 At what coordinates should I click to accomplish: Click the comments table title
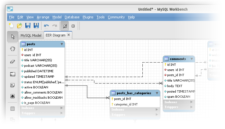tap(178, 59)
